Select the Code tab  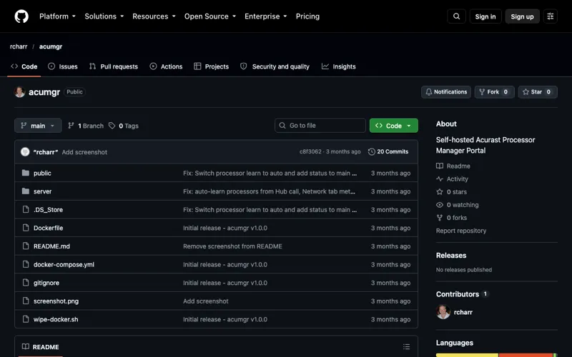pyautogui.click(x=24, y=66)
